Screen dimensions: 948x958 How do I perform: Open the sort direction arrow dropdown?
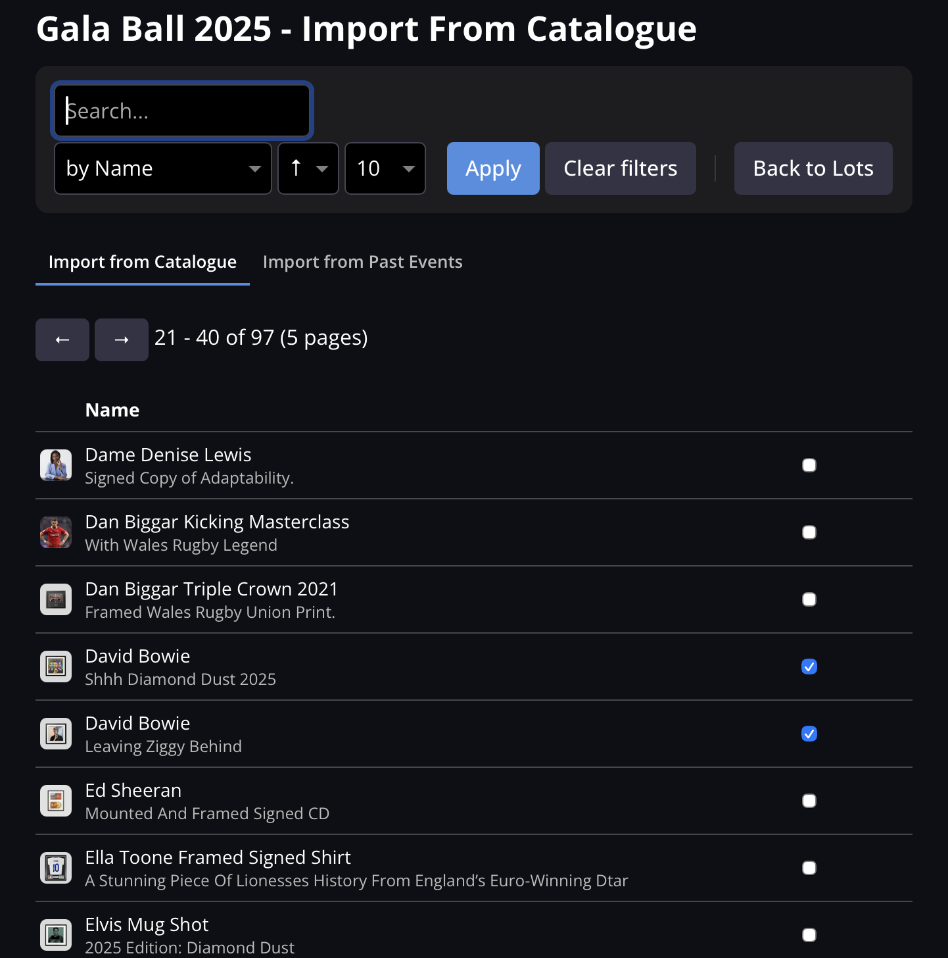coord(308,168)
